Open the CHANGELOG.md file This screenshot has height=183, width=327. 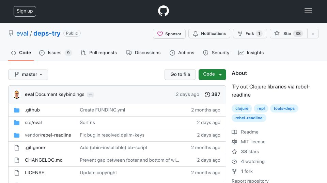pyautogui.click(x=44, y=160)
